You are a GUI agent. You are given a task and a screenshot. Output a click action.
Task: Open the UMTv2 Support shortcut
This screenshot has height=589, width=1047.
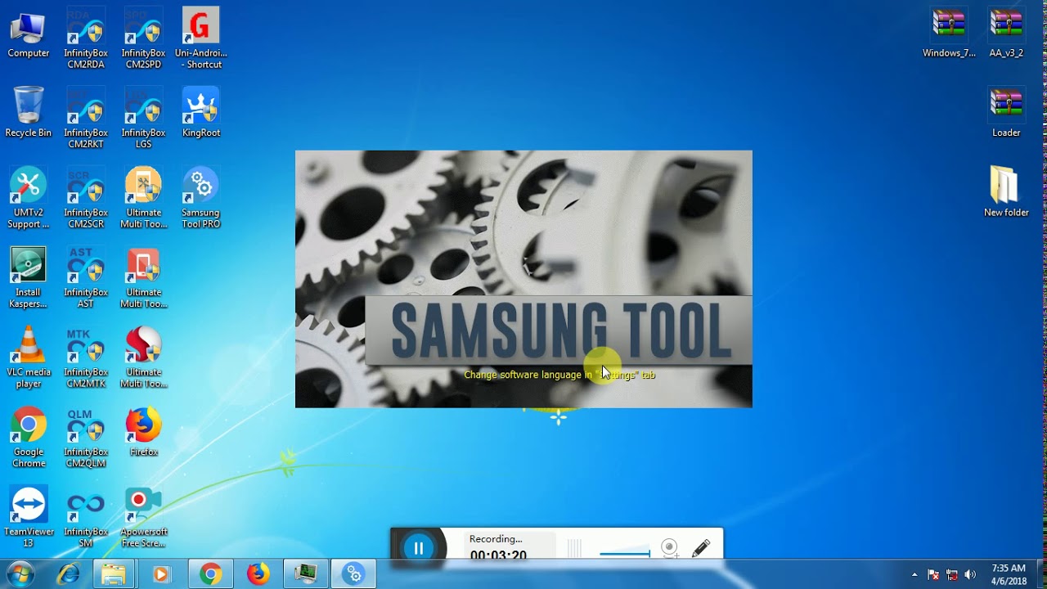coord(29,199)
